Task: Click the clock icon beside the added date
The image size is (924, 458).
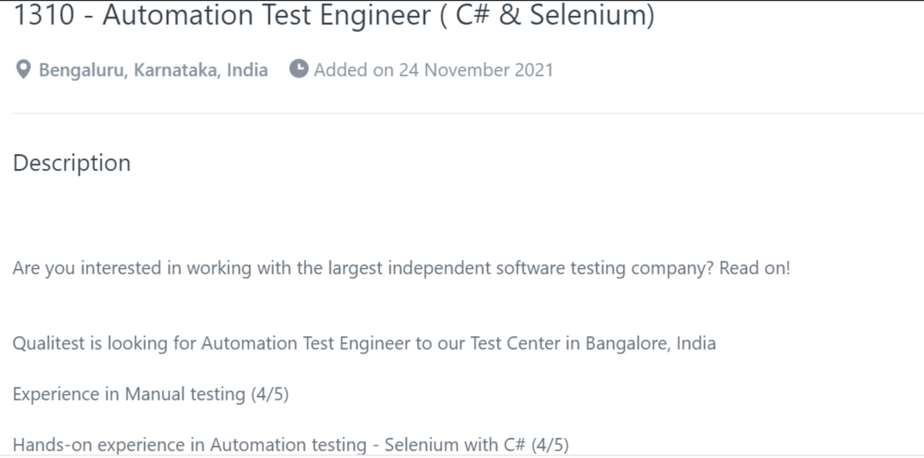Action: pyautogui.click(x=299, y=69)
